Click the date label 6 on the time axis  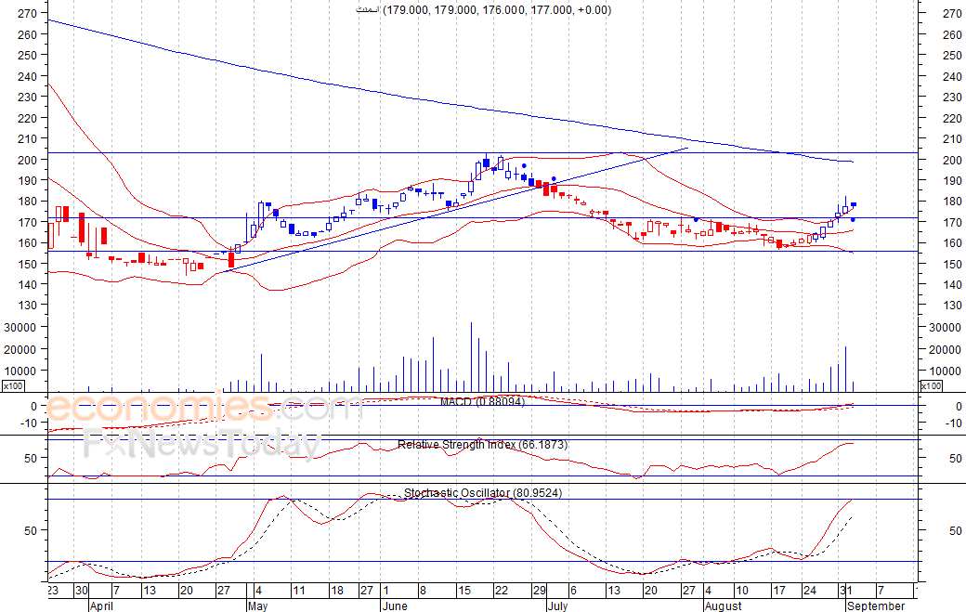[x=574, y=591]
